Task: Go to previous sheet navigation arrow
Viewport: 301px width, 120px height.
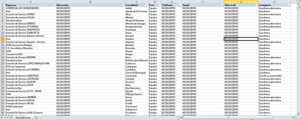Action: pyautogui.click(x=5, y=117)
